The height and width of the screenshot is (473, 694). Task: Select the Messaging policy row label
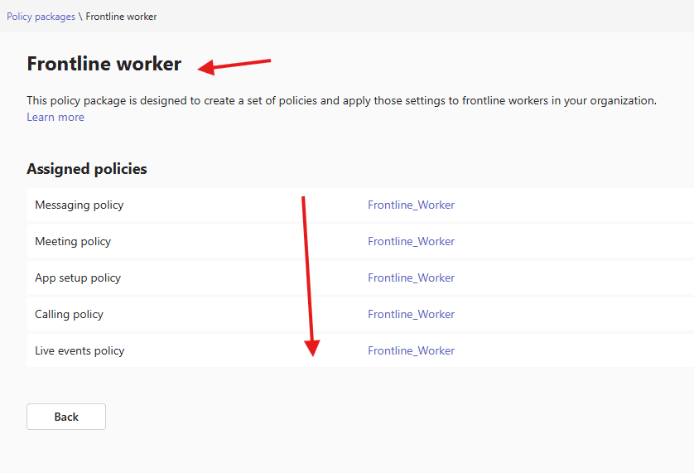[x=80, y=205]
